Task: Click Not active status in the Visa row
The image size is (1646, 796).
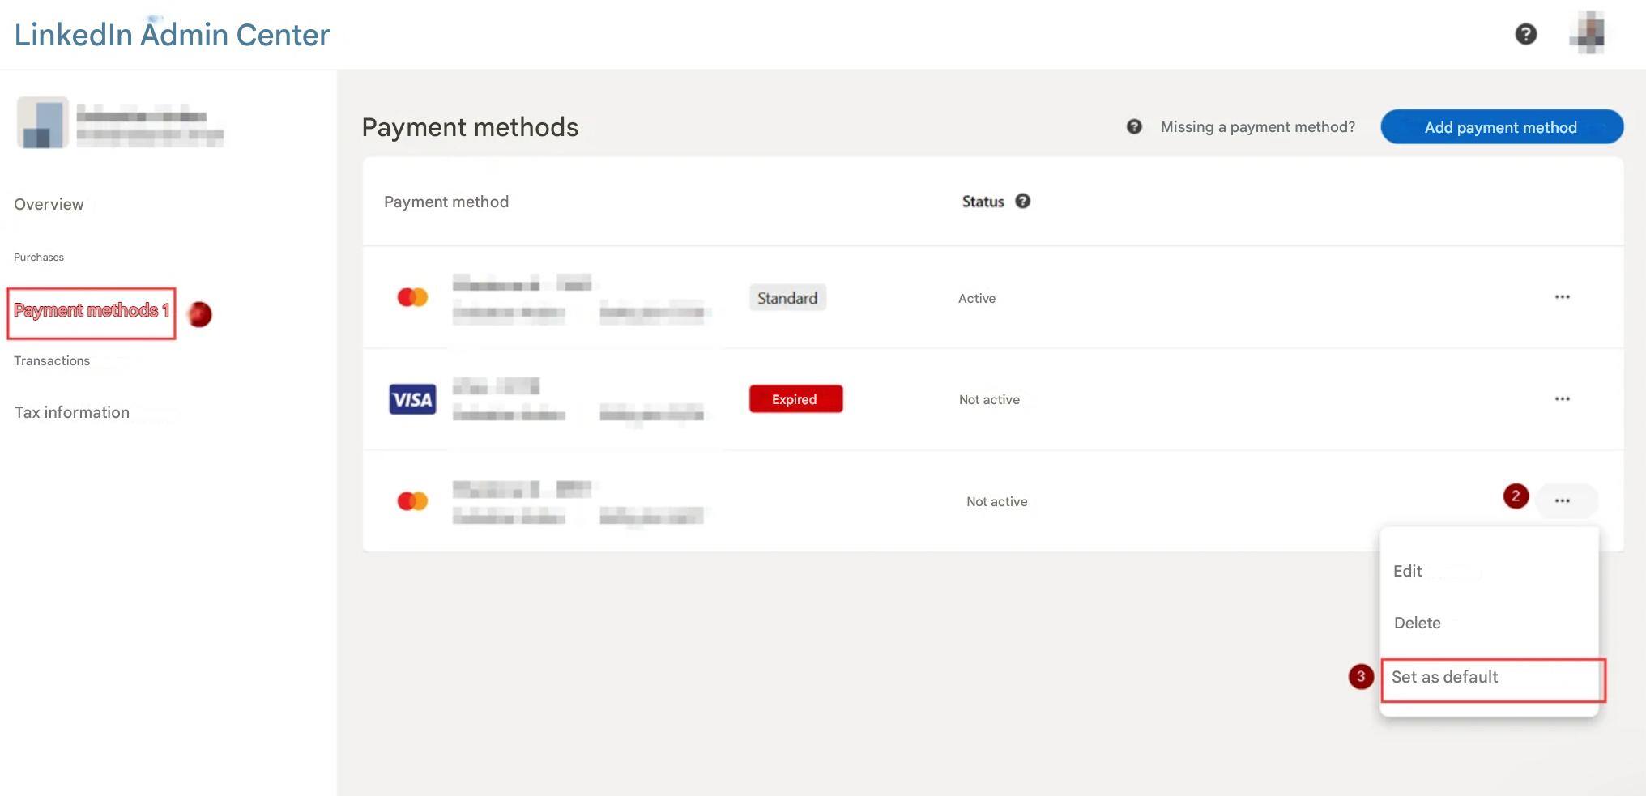Action: tap(989, 400)
